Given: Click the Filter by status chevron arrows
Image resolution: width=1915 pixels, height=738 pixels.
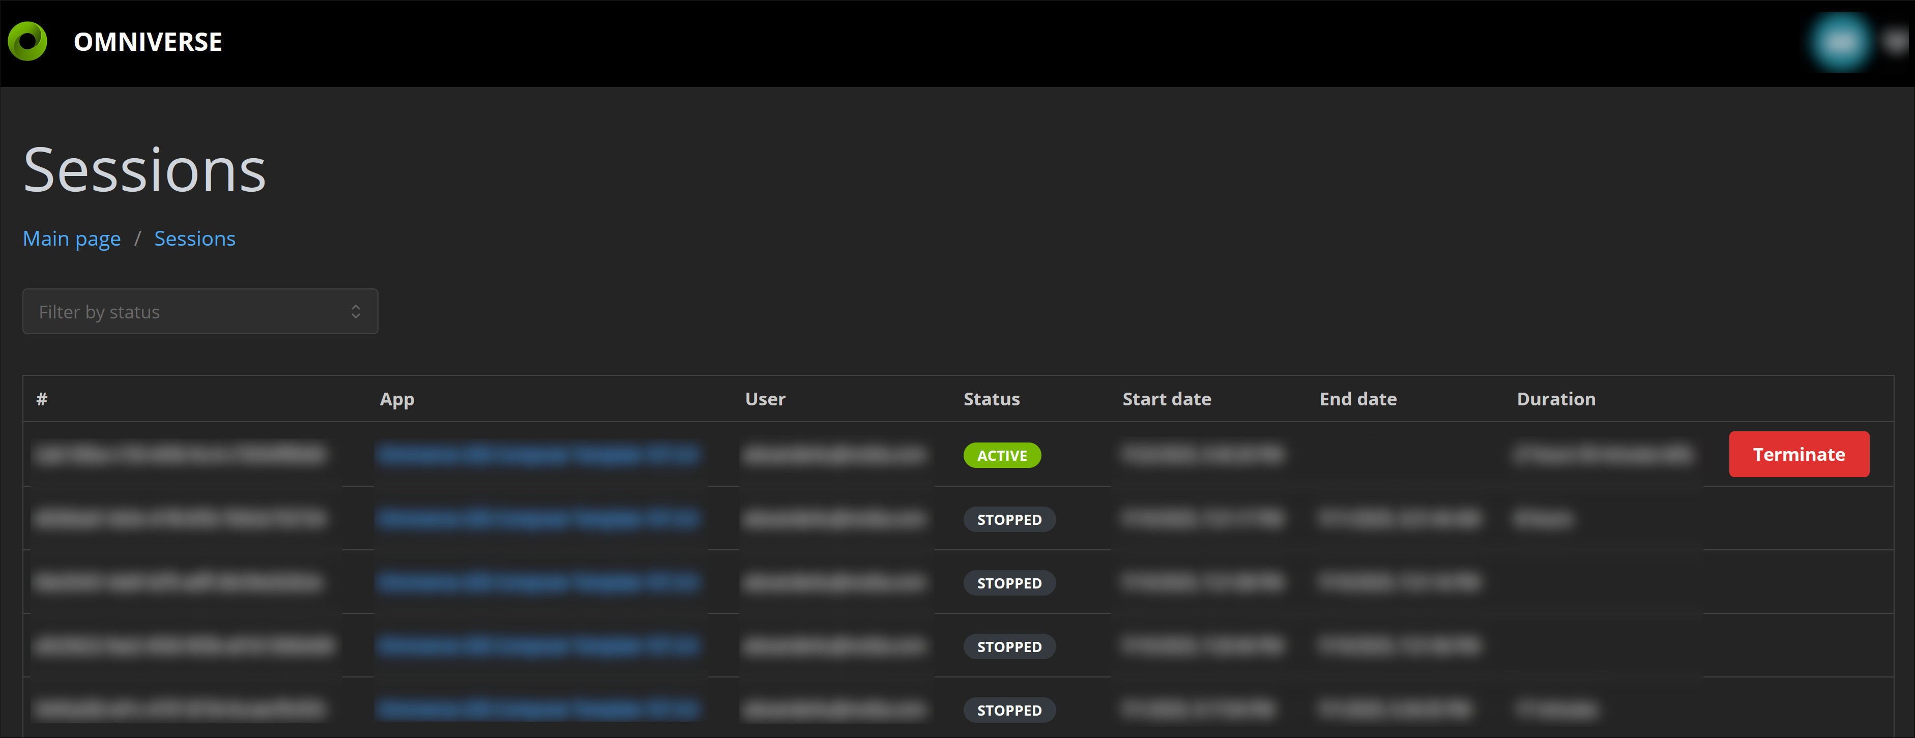Looking at the screenshot, I should pos(356,311).
